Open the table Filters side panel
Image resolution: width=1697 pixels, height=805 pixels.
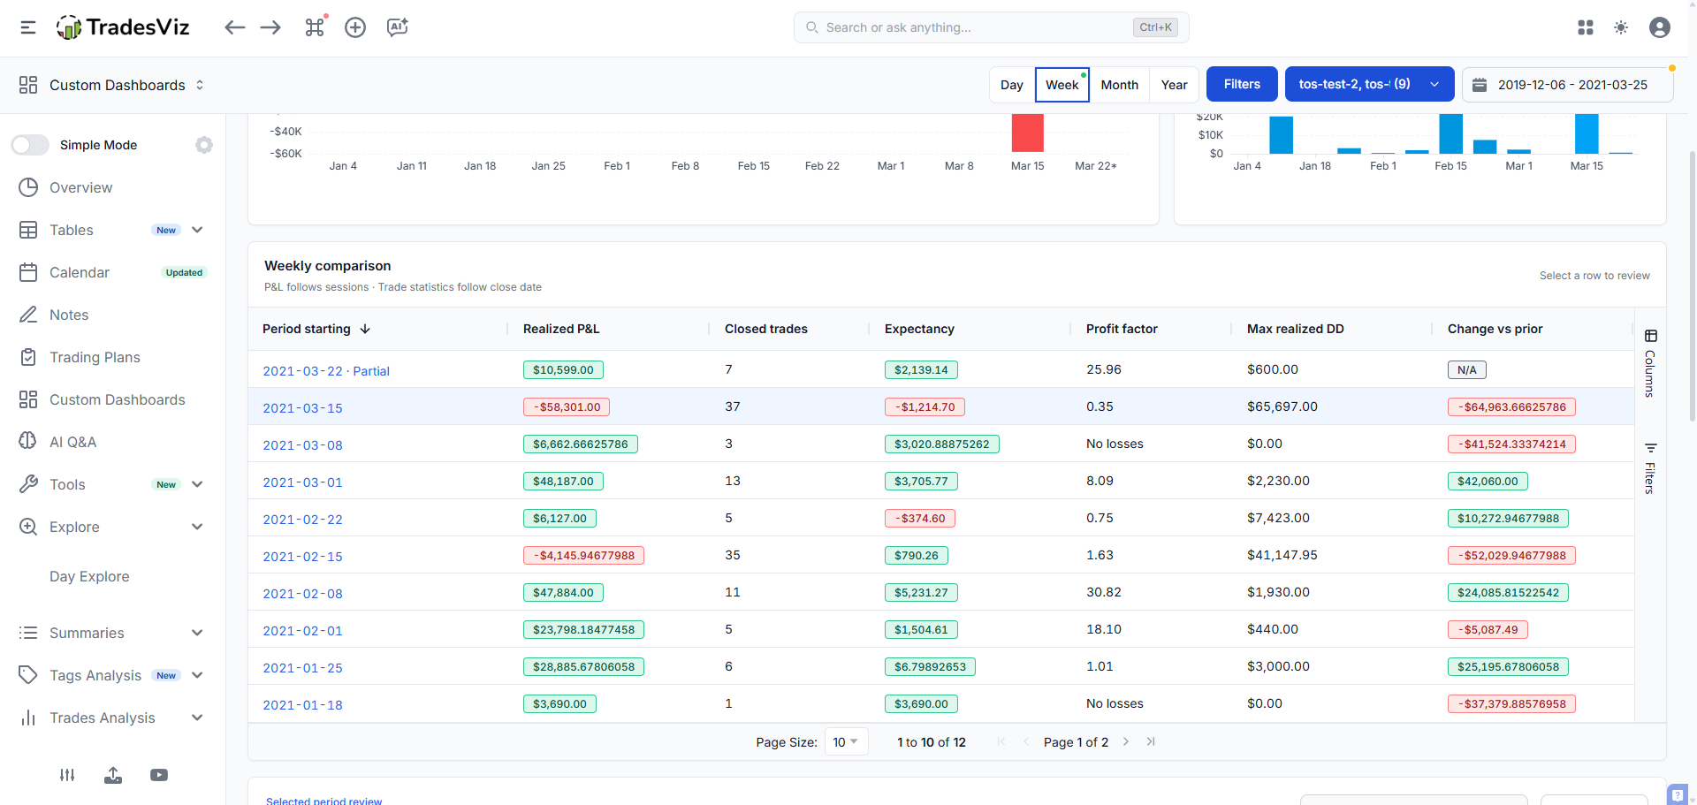coord(1650,467)
